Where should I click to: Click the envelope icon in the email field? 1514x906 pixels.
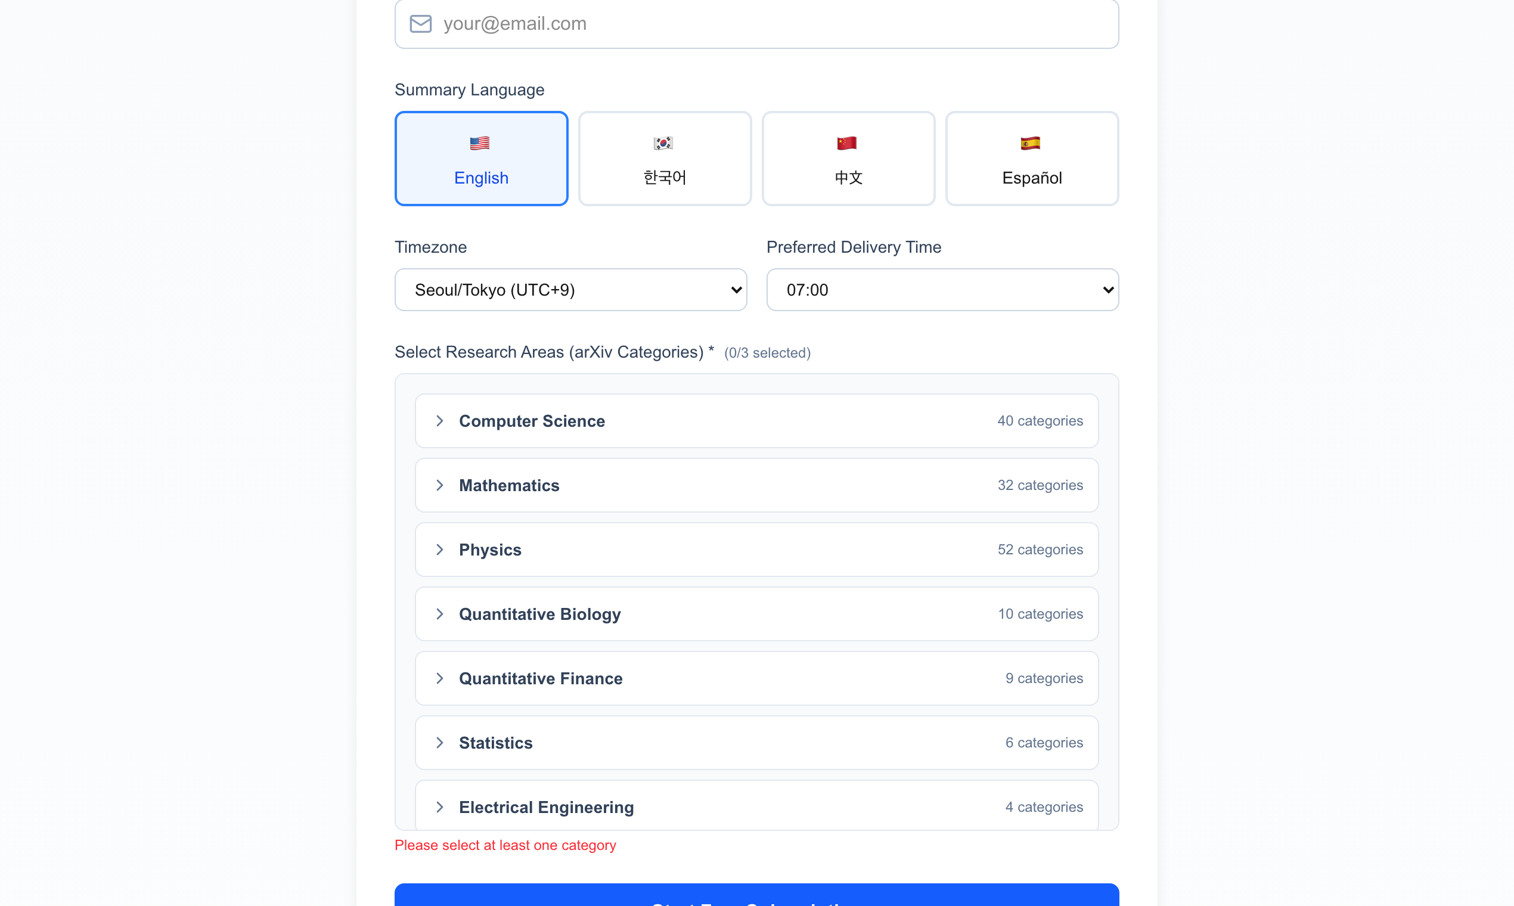click(421, 24)
